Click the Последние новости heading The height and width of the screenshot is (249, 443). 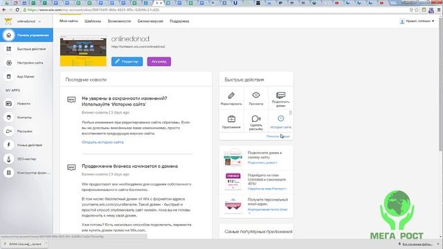[86, 80]
